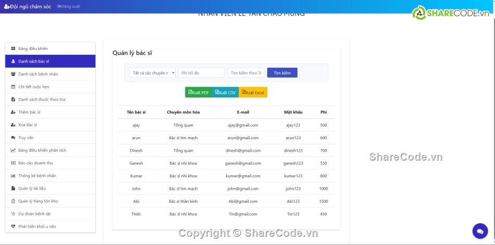Click the Quản lý tài liệu document icon
Viewport: 495px width, 245px height.
point(13,189)
